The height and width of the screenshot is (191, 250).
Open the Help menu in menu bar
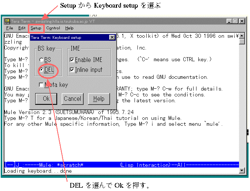[69, 28]
